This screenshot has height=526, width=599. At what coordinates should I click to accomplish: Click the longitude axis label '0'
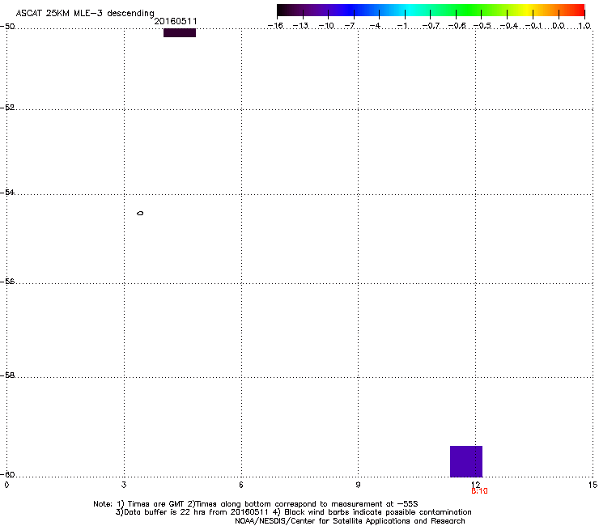(6, 485)
